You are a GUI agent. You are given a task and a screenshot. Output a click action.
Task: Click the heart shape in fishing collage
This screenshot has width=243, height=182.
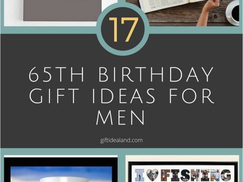coord(153,175)
